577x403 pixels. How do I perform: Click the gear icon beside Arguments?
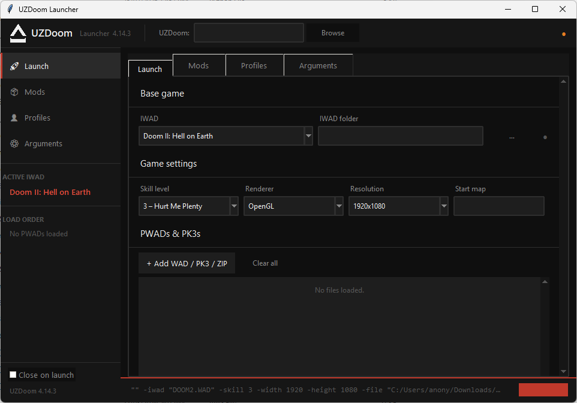click(14, 143)
